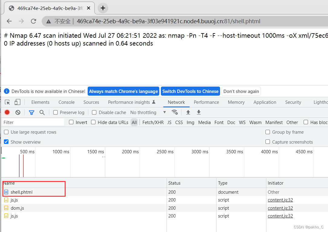Toggle the device toolbar icon
Image resolution: width=328 pixels, height=232 pixels.
[x=17, y=102]
